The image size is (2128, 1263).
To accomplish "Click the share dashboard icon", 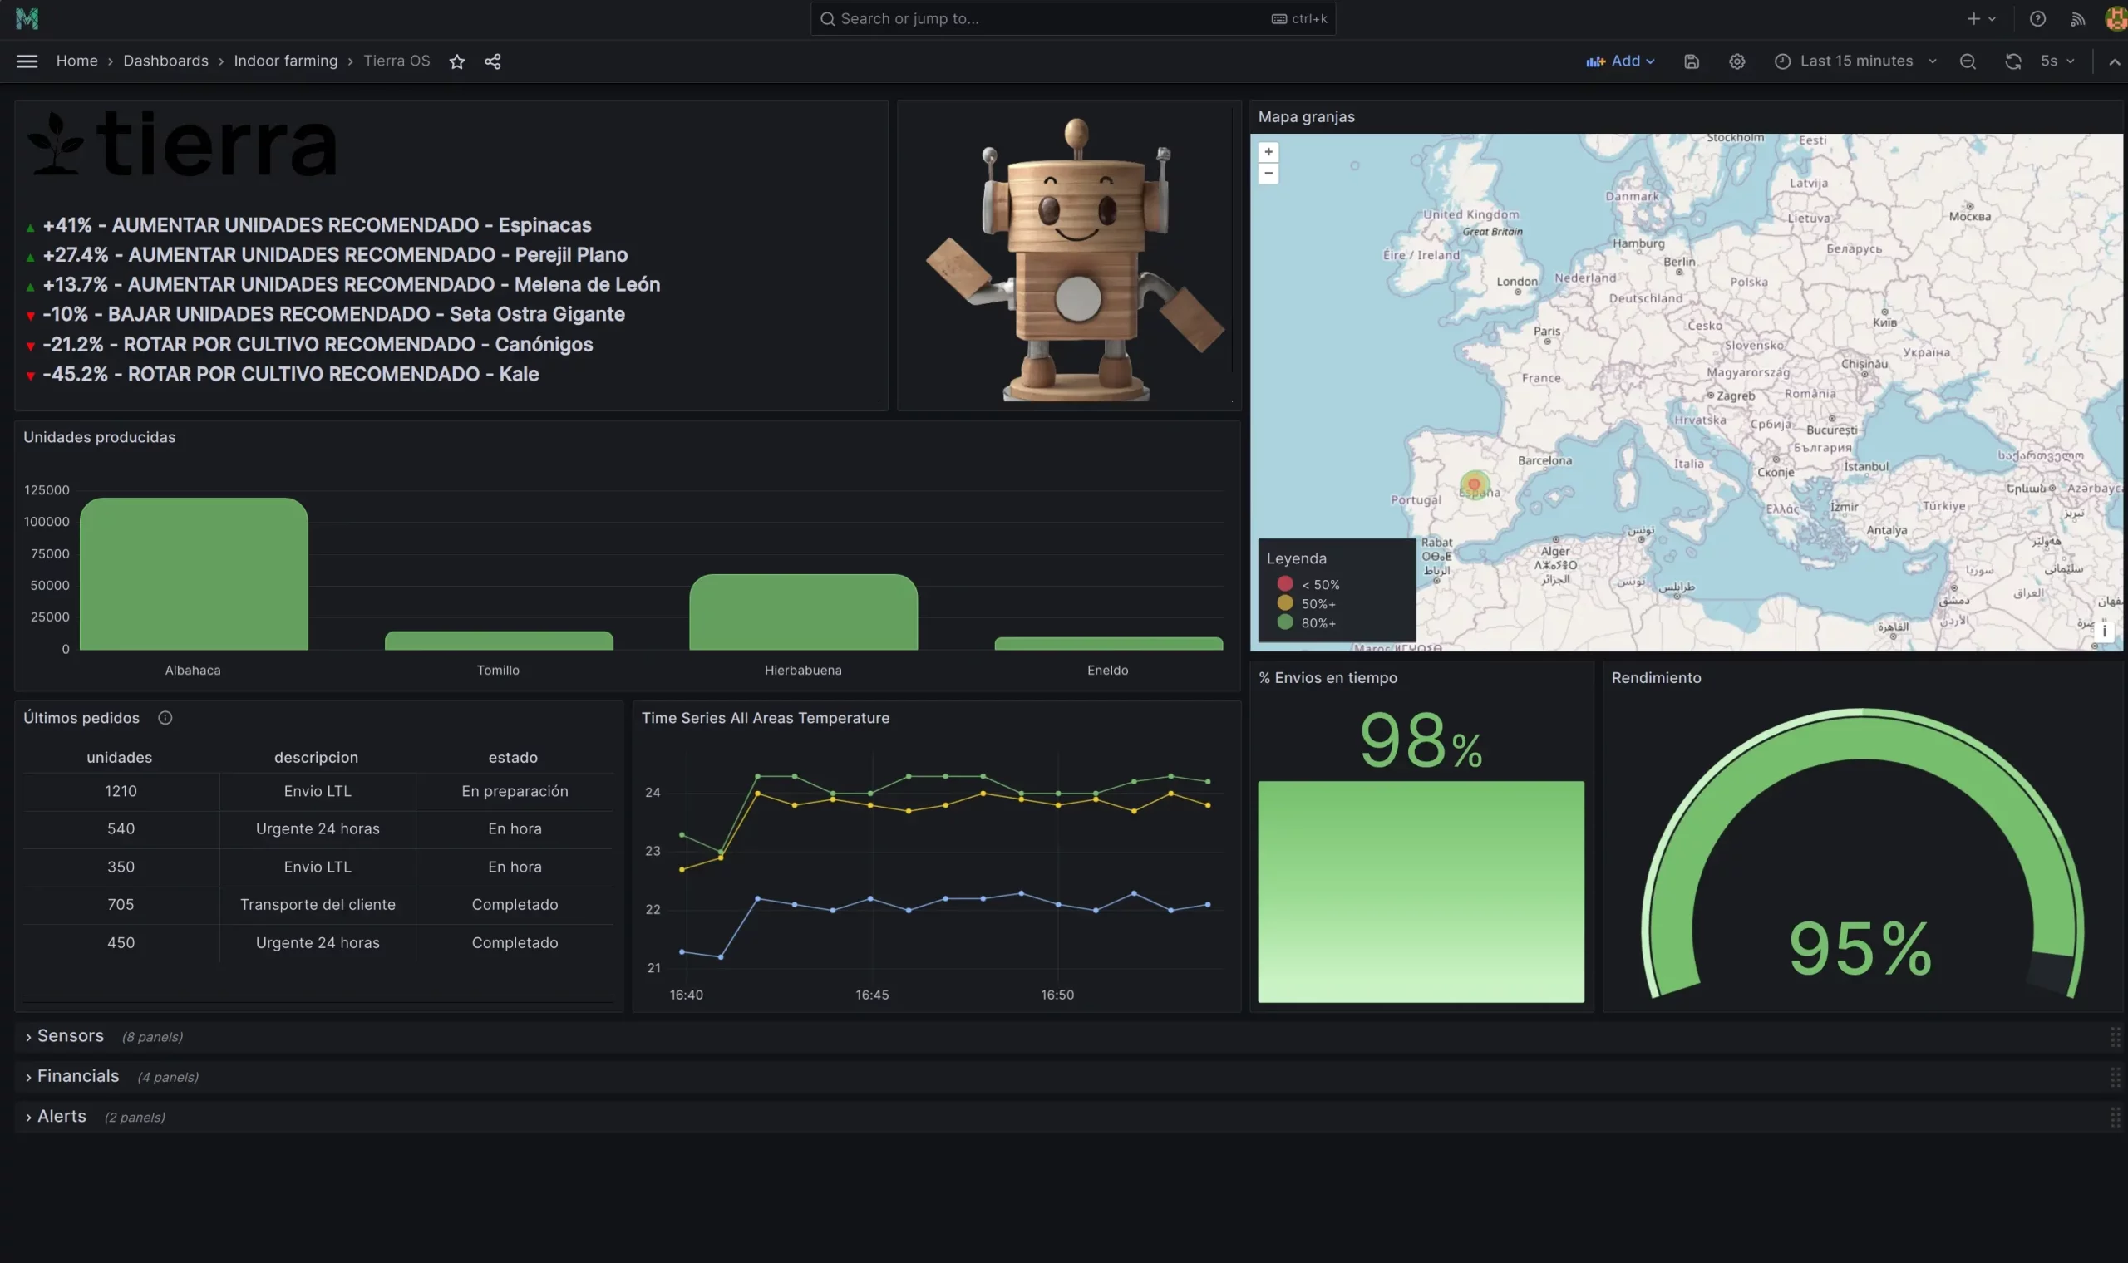I will click(x=493, y=61).
